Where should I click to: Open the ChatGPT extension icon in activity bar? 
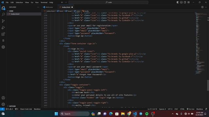[x=3, y=47]
